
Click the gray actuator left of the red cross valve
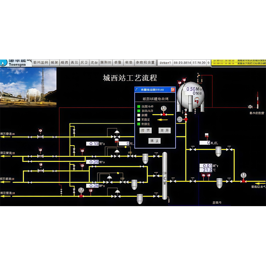point(180,119)
